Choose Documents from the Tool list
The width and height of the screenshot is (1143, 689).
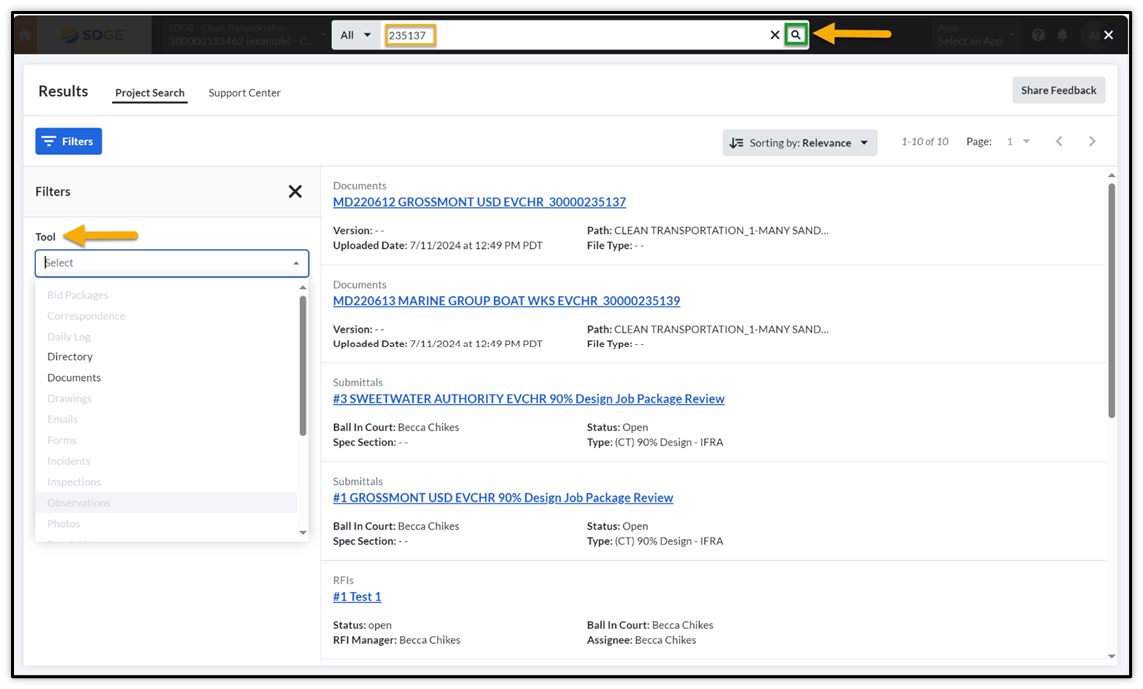(x=74, y=378)
